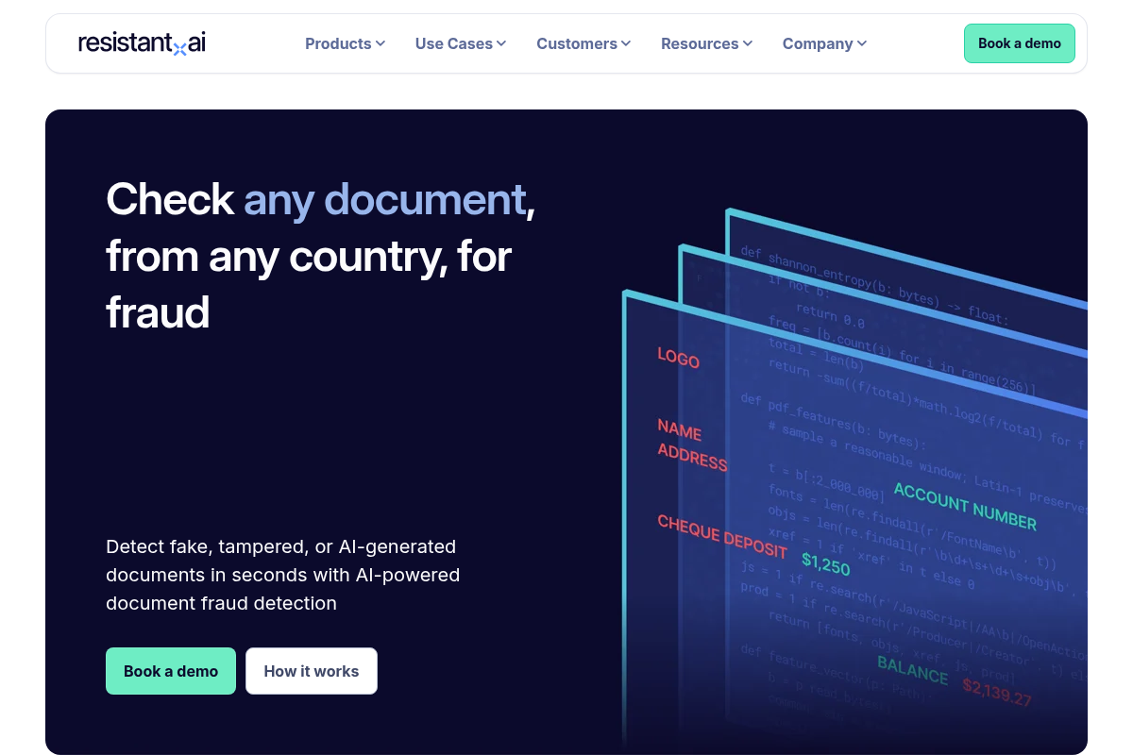Click the ACCOUNT NUMBER label in illustration

pos(965,507)
